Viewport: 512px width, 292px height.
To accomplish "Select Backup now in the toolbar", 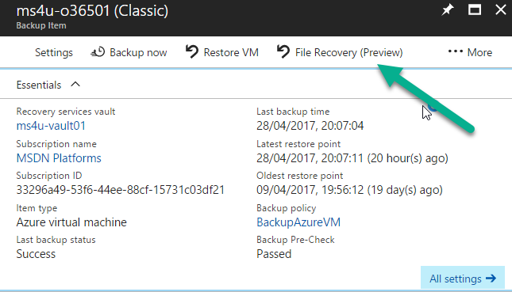I will [x=129, y=52].
